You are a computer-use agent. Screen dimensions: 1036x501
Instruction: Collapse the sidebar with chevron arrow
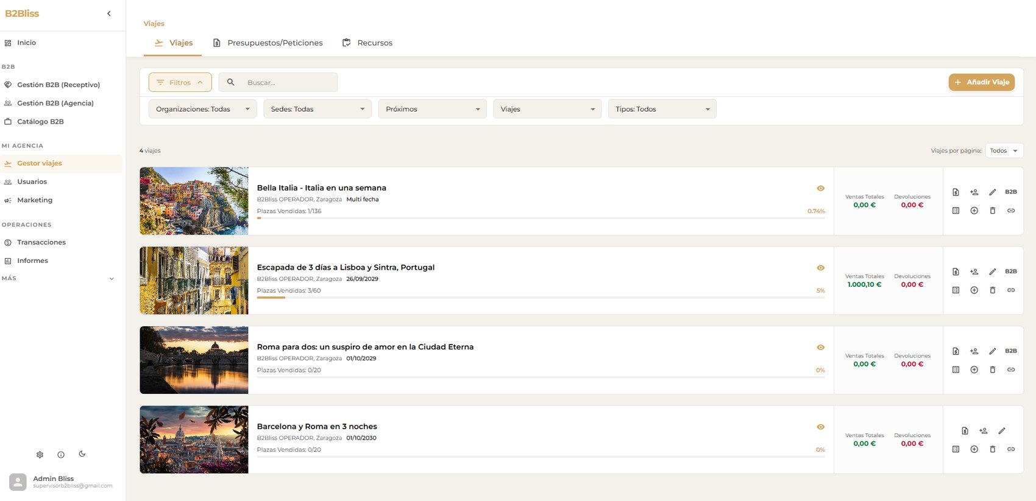pyautogui.click(x=109, y=13)
